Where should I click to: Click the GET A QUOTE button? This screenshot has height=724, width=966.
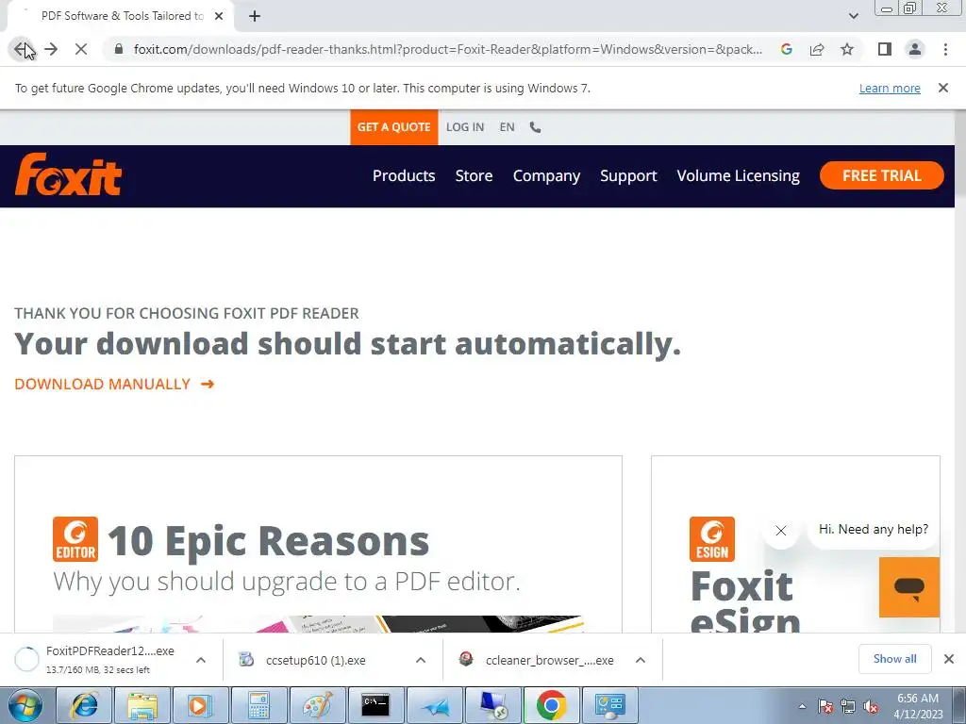tap(393, 127)
